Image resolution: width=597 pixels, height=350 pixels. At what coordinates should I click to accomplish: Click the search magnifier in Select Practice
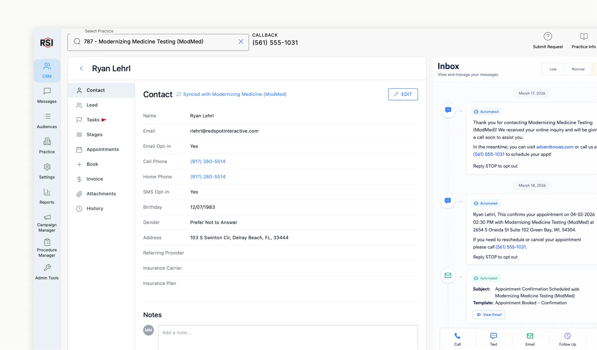77,41
